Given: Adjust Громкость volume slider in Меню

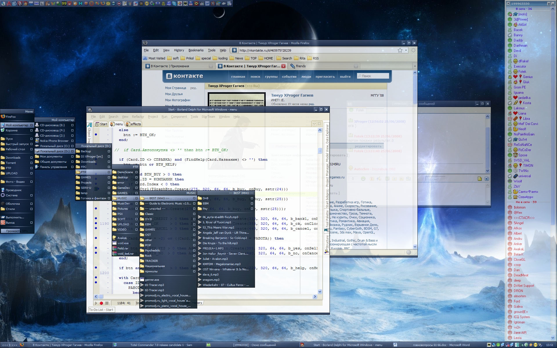Looking at the screenshot, I should click(x=17, y=231).
